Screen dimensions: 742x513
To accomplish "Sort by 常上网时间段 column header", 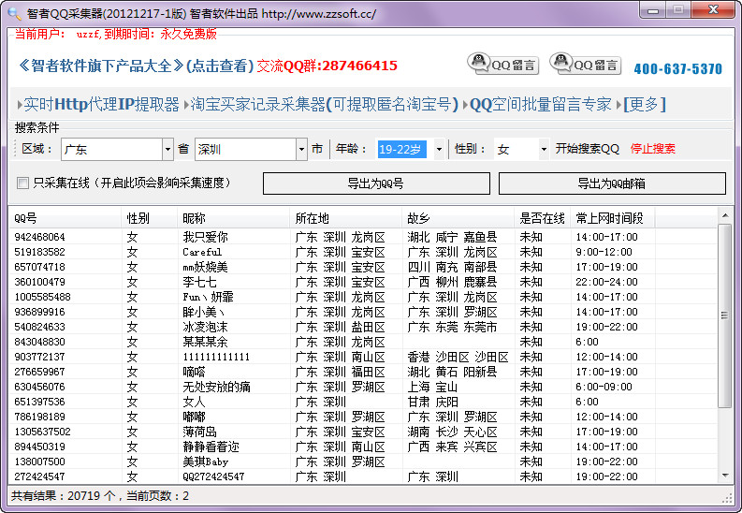I will pos(613,218).
